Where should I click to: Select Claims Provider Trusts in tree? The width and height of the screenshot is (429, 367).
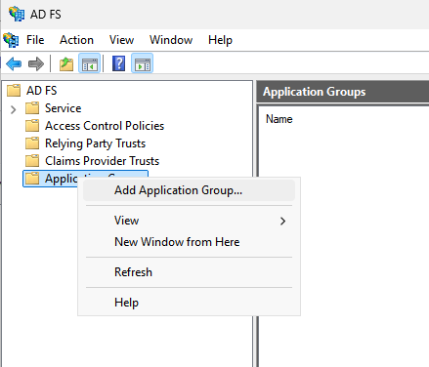pos(102,161)
